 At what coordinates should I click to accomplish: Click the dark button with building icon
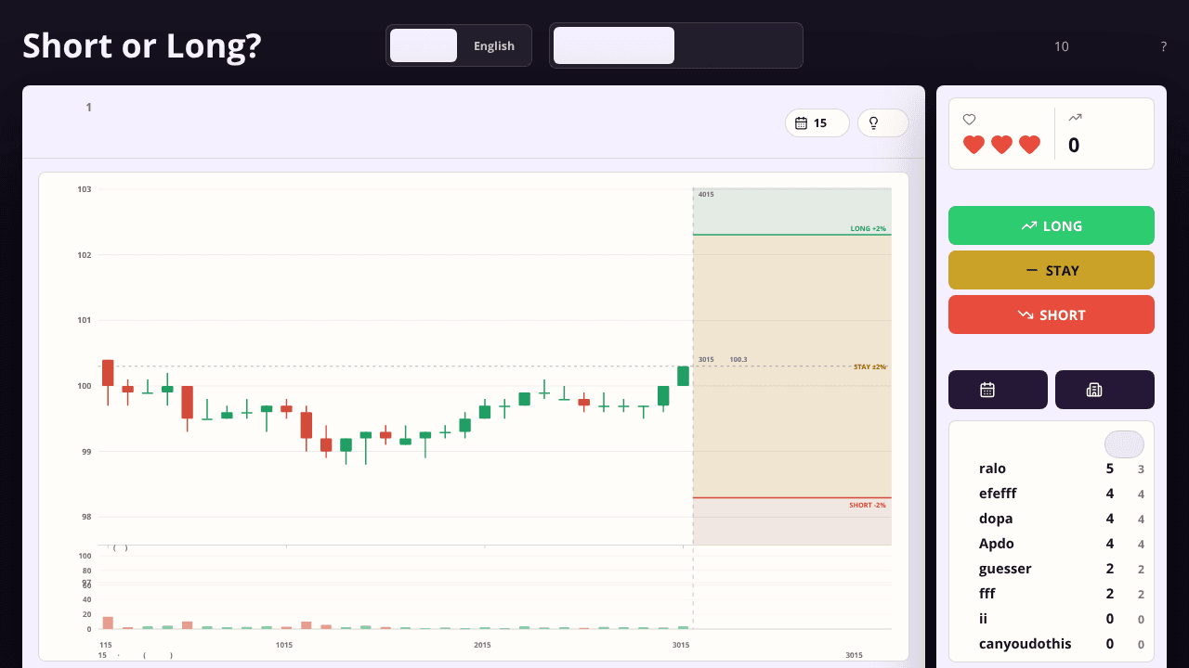click(1104, 390)
